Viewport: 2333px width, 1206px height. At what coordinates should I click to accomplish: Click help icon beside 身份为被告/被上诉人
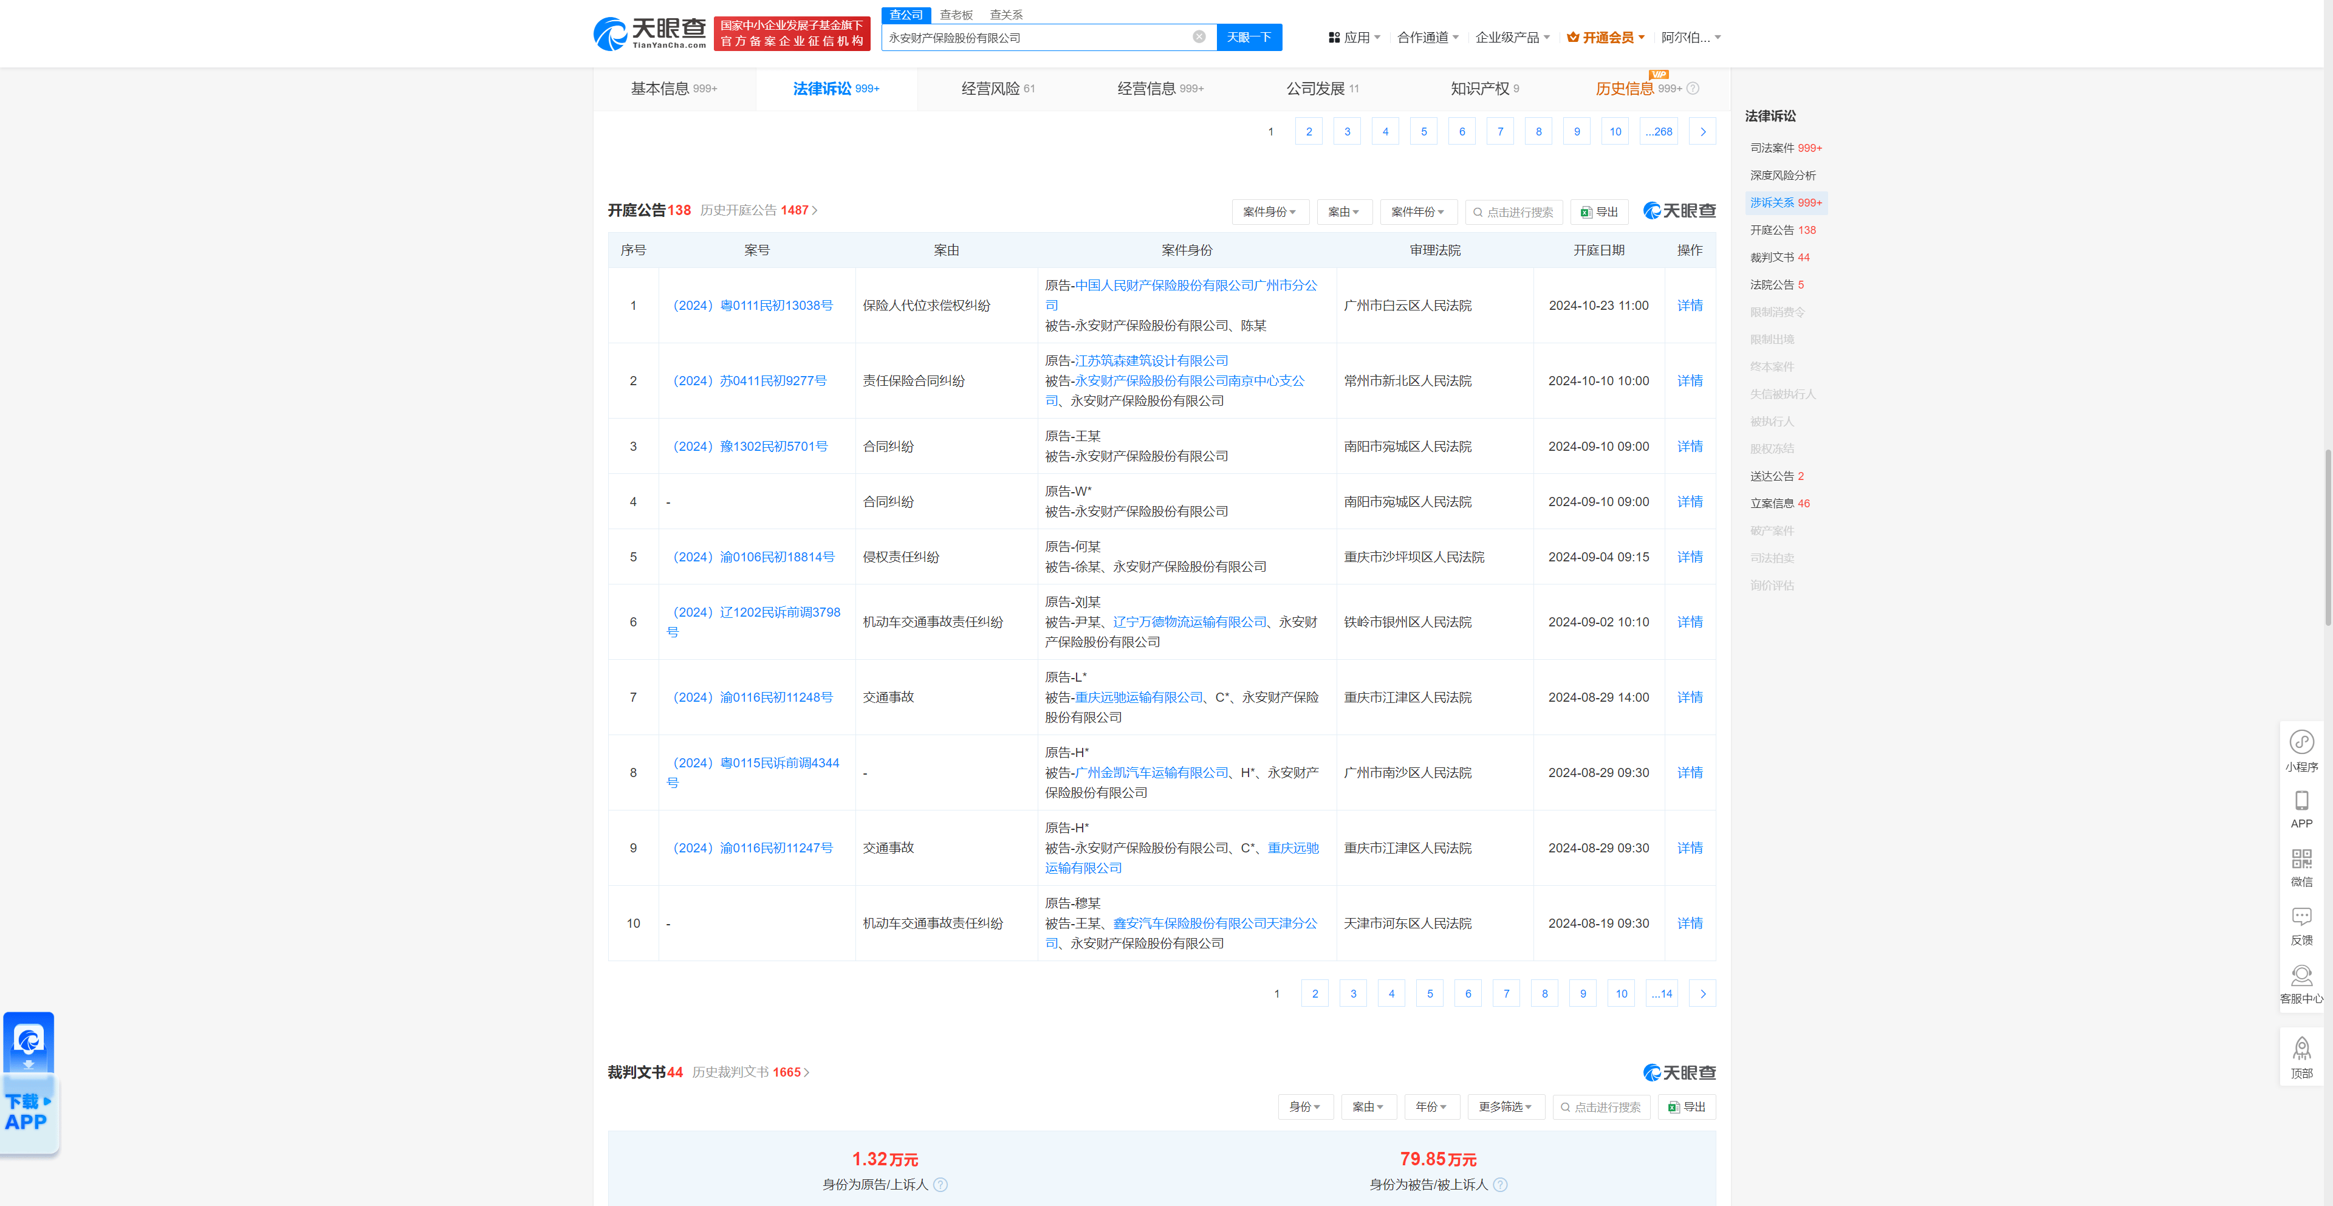point(1500,1185)
